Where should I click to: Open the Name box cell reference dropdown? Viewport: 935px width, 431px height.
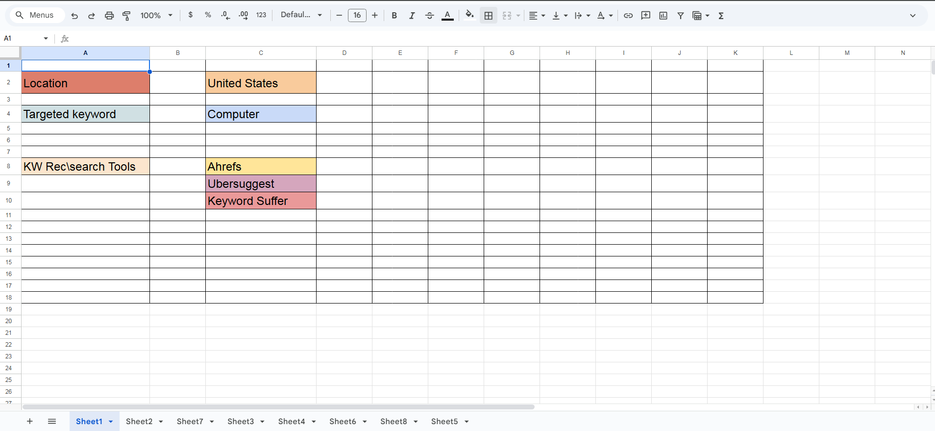pos(46,38)
